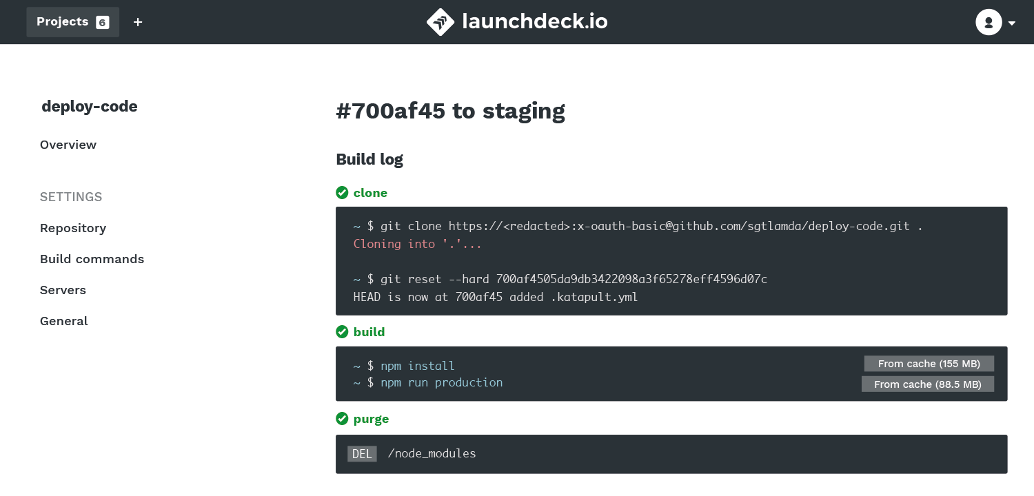The width and height of the screenshot is (1034, 496).
Task: Open the Projects menu button
Action: [72, 22]
